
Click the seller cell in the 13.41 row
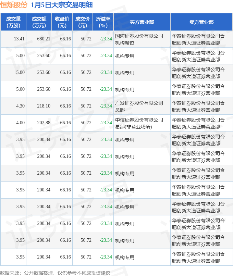point(198,39)
